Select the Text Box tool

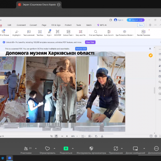(40, 33)
